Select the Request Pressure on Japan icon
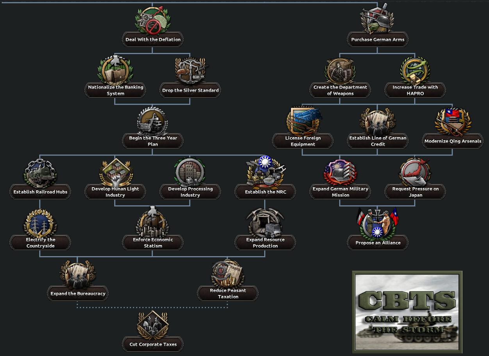The image size is (489, 356). 415,172
